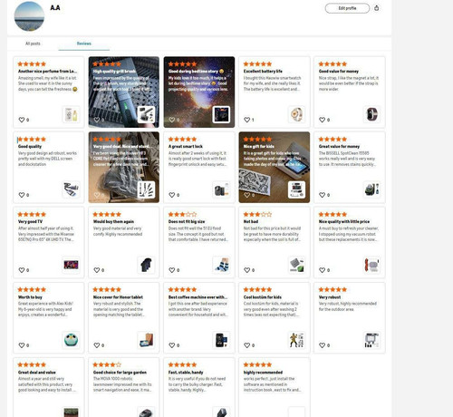The image size is (453, 417).
Task: Click the 'Would buy them again' title
Action: coord(113,221)
